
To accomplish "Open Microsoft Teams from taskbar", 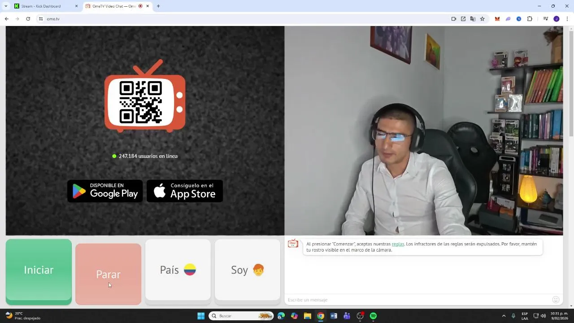I will click(347, 316).
